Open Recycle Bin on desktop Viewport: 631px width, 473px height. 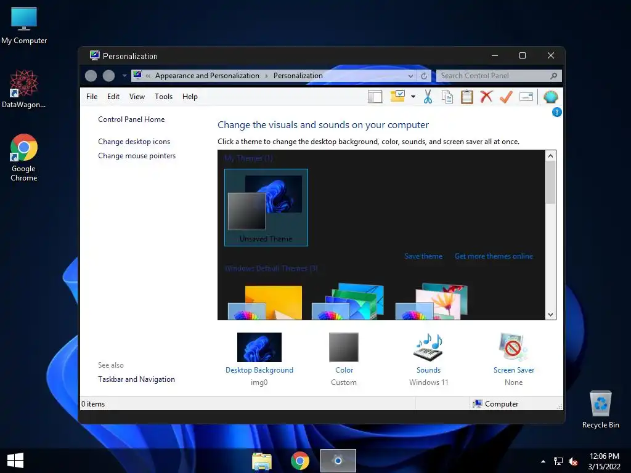[x=600, y=409]
